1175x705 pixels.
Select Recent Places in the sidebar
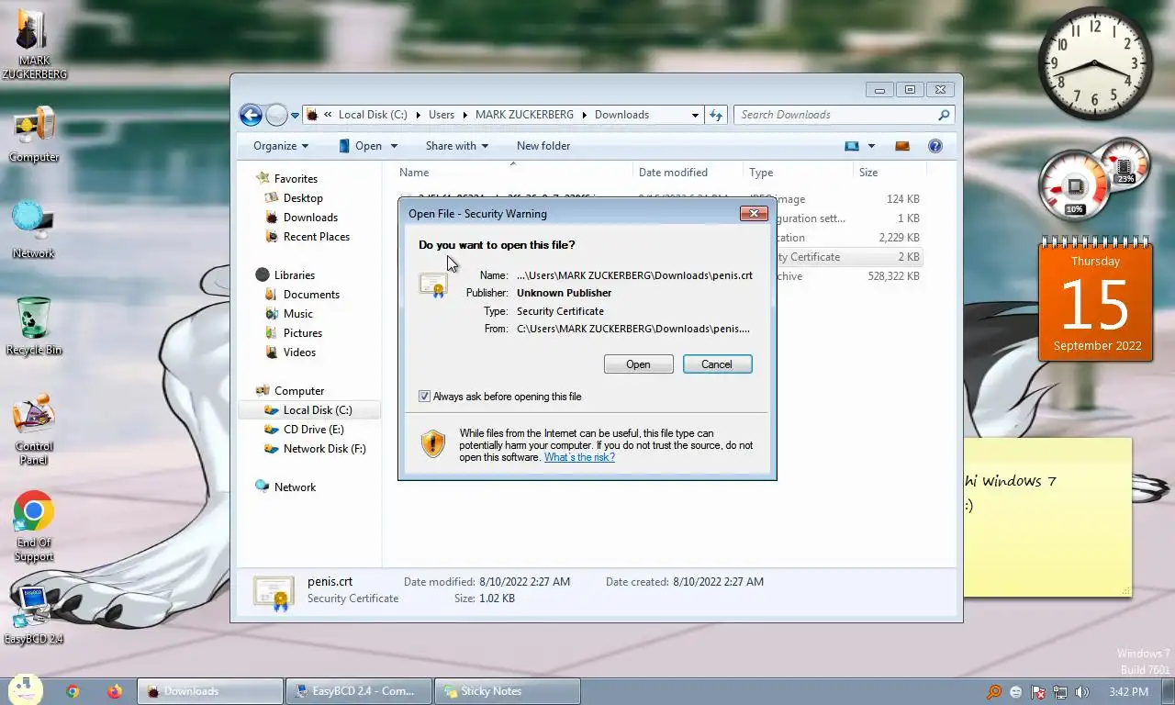point(316,237)
